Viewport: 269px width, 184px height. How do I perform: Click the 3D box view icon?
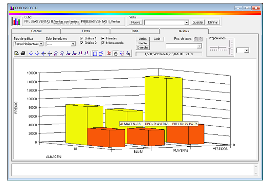[95, 54]
